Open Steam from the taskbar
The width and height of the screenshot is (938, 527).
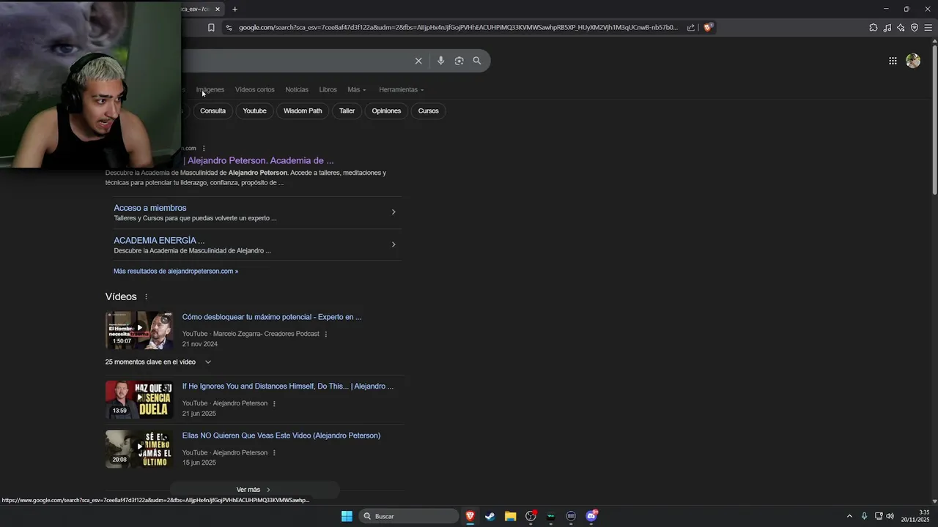click(x=490, y=516)
